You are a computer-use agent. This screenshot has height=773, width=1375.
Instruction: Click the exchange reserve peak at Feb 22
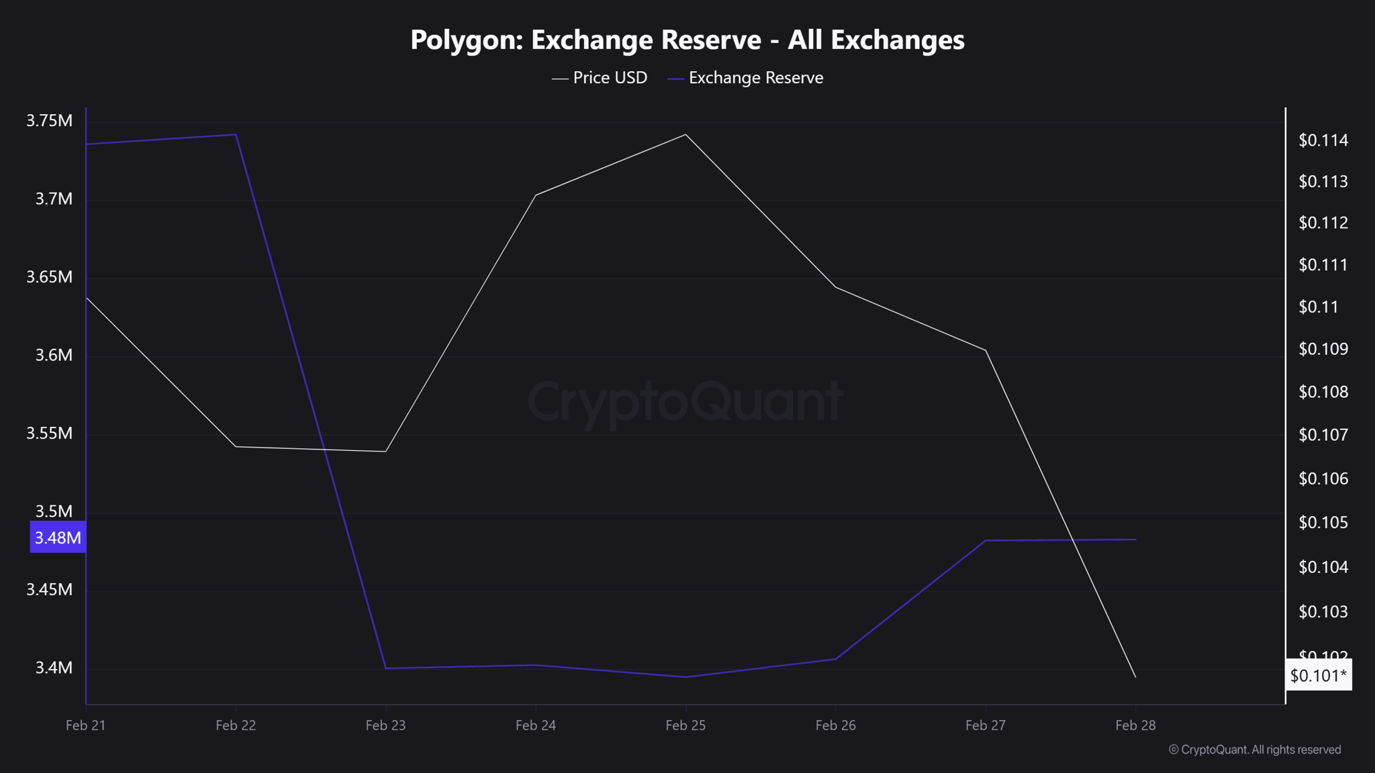tap(236, 135)
